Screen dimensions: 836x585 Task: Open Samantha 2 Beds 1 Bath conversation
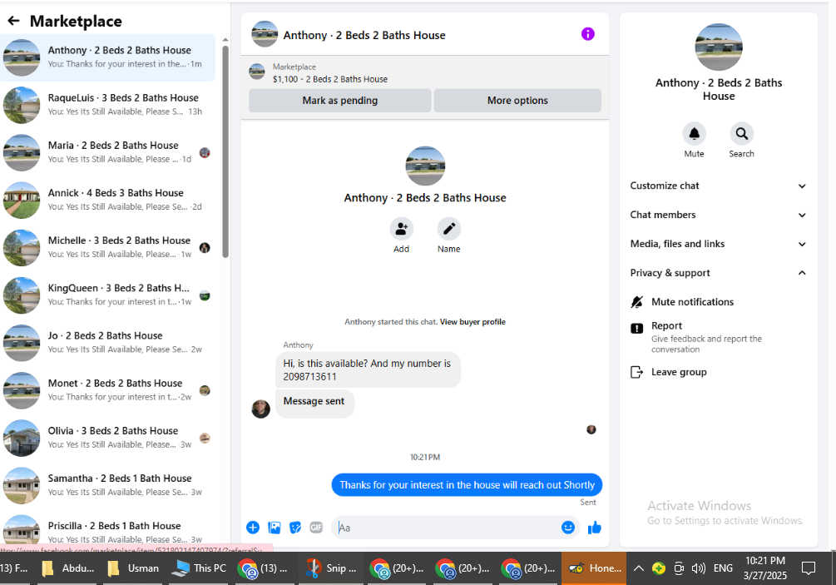pyautogui.click(x=107, y=485)
